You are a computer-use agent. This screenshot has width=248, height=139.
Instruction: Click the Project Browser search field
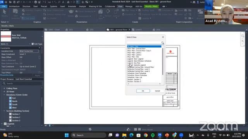coord(22,83)
